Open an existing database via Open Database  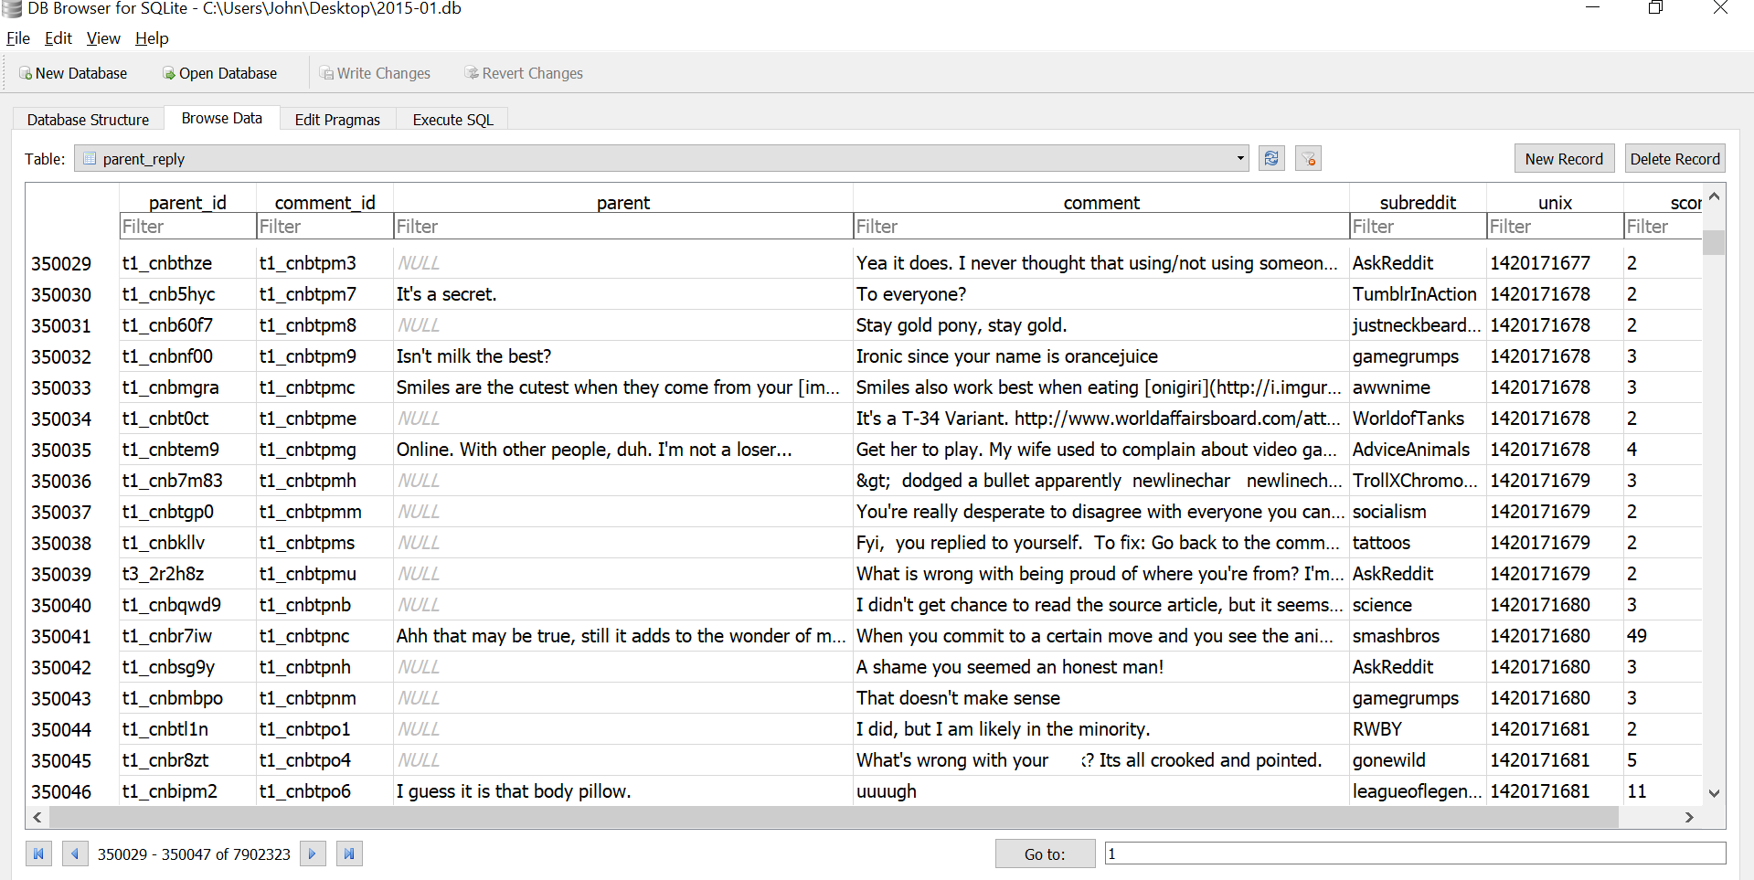(219, 73)
